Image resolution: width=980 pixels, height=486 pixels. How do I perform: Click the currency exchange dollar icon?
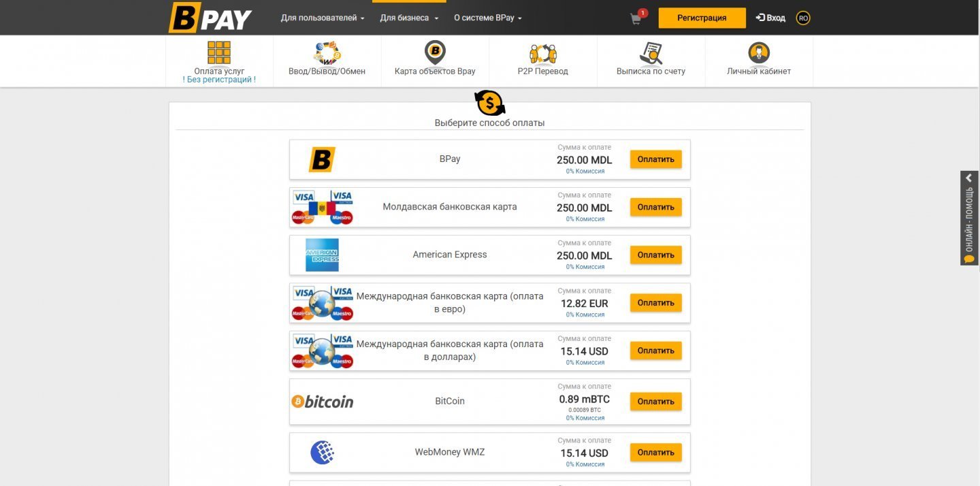[x=490, y=103]
